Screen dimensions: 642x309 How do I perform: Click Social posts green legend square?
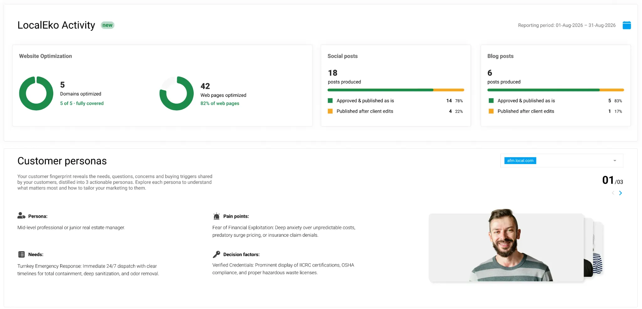coord(330,100)
